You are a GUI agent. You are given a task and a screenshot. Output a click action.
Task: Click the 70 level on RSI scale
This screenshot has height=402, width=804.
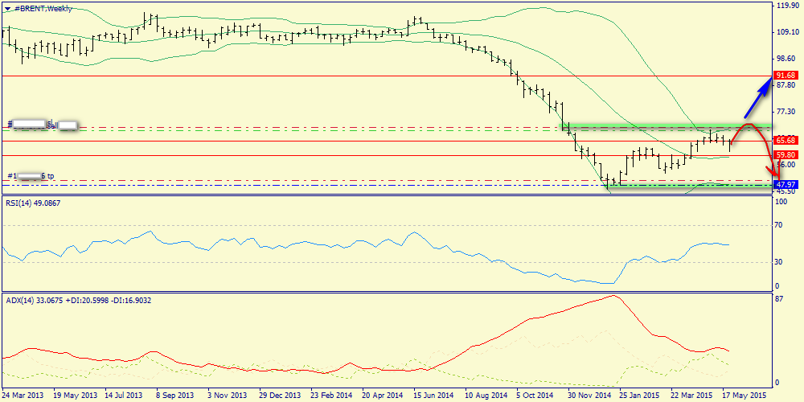point(778,226)
